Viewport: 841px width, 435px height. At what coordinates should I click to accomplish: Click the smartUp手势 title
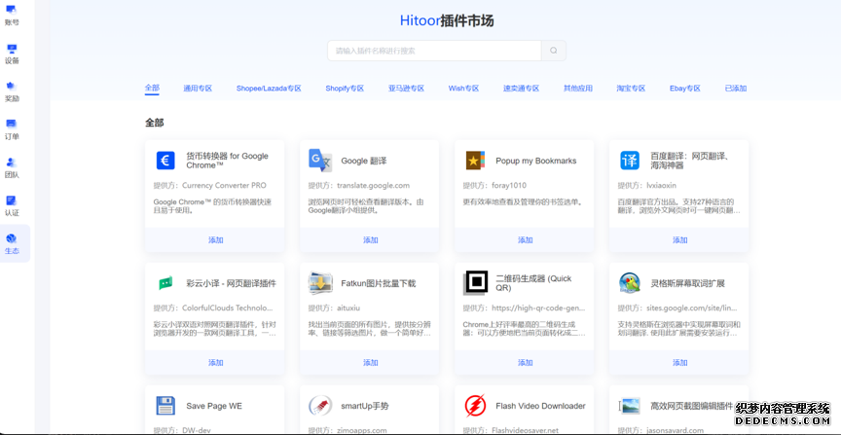click(x=365, y=406)
